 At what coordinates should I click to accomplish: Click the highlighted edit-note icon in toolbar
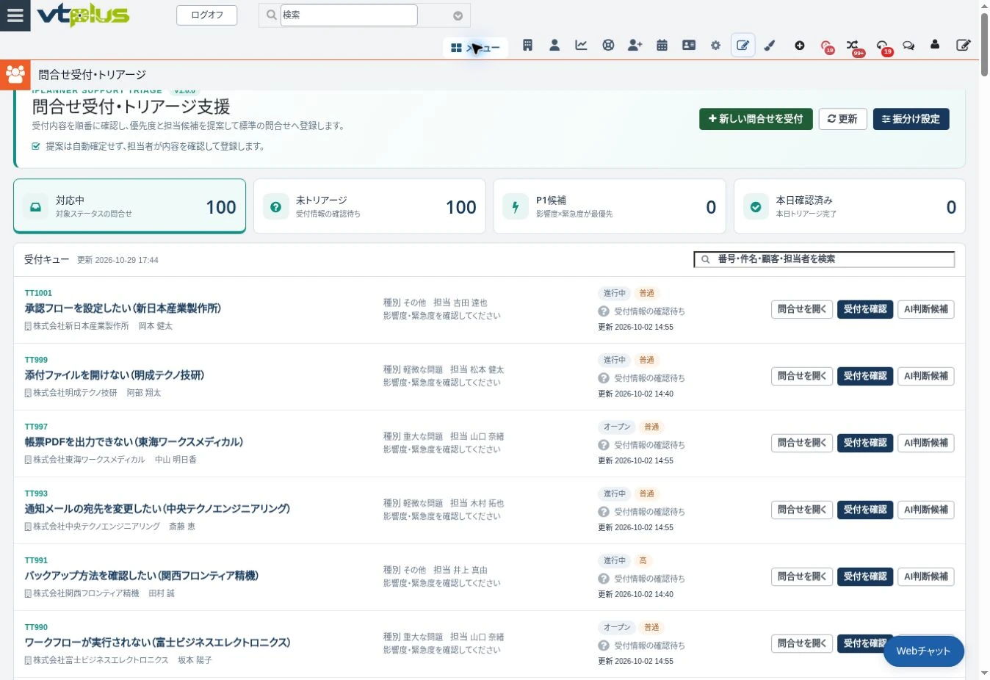coord(743,46)
